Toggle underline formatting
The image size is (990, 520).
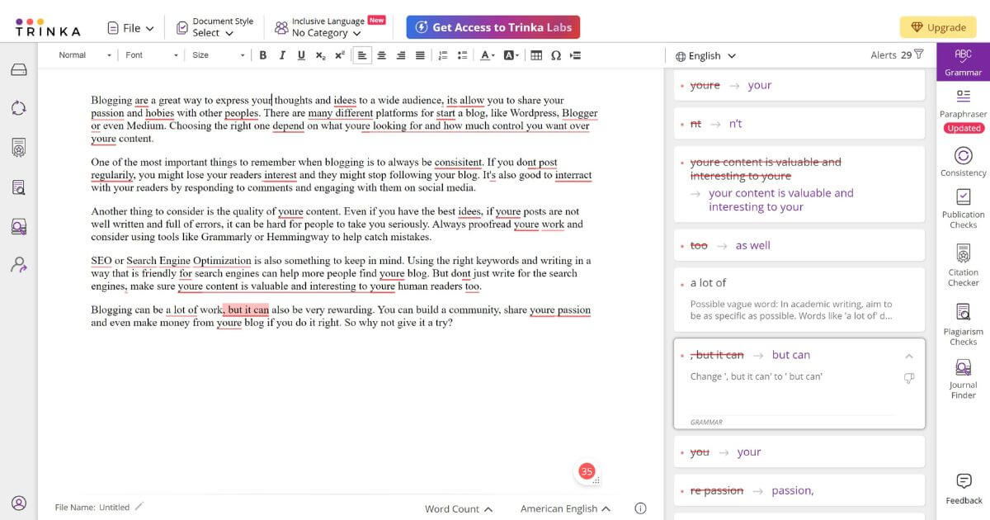301,55
